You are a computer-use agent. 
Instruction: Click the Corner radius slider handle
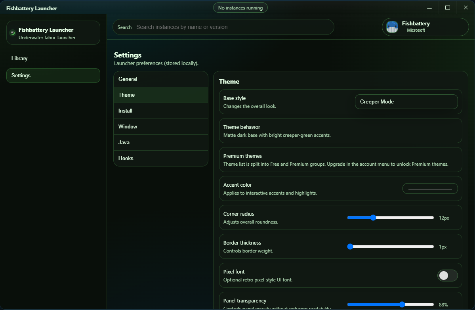[373, 217]
